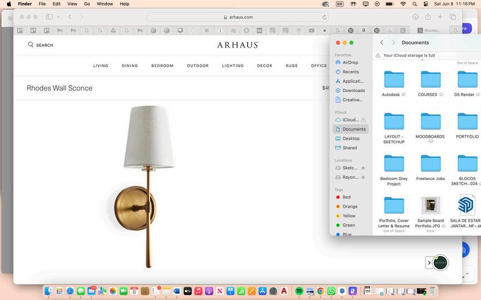Viewport: 481px width, 300px height.
Task: Click the round Arhaus chat badge
Action: (x=440, y=263)
